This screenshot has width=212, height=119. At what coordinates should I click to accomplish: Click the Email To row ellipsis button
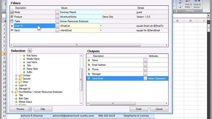(57, 26)
